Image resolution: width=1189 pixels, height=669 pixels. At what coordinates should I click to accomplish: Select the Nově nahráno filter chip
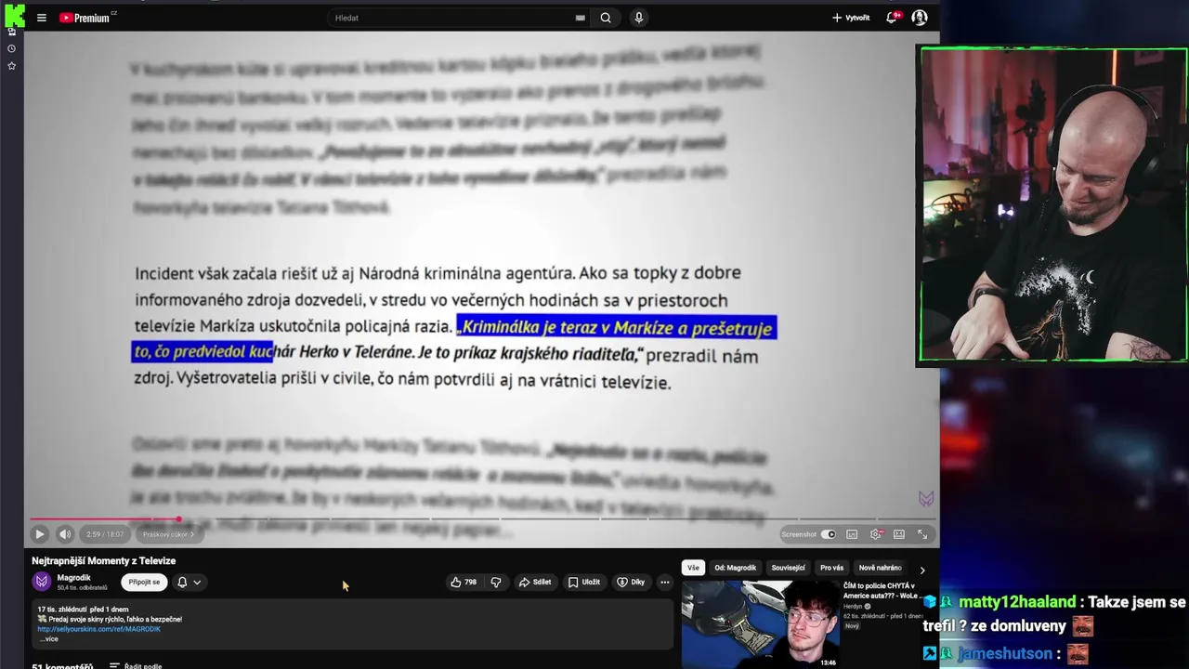coord(880,568)
